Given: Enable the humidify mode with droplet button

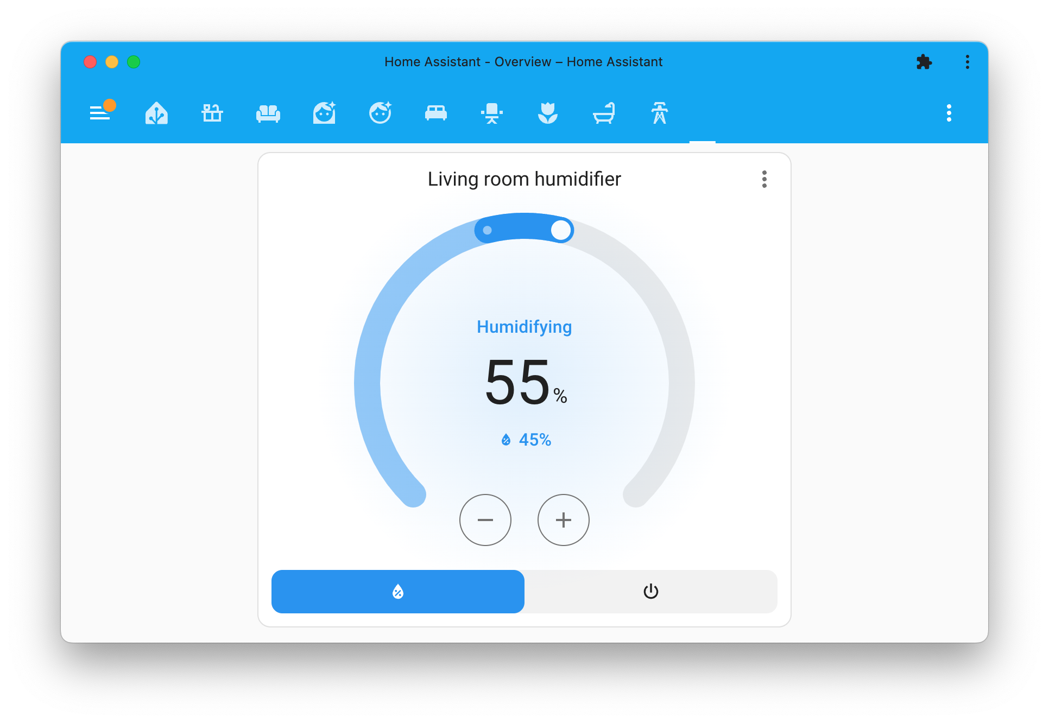Looking at the screenshot, I should [x=397, y=592].
